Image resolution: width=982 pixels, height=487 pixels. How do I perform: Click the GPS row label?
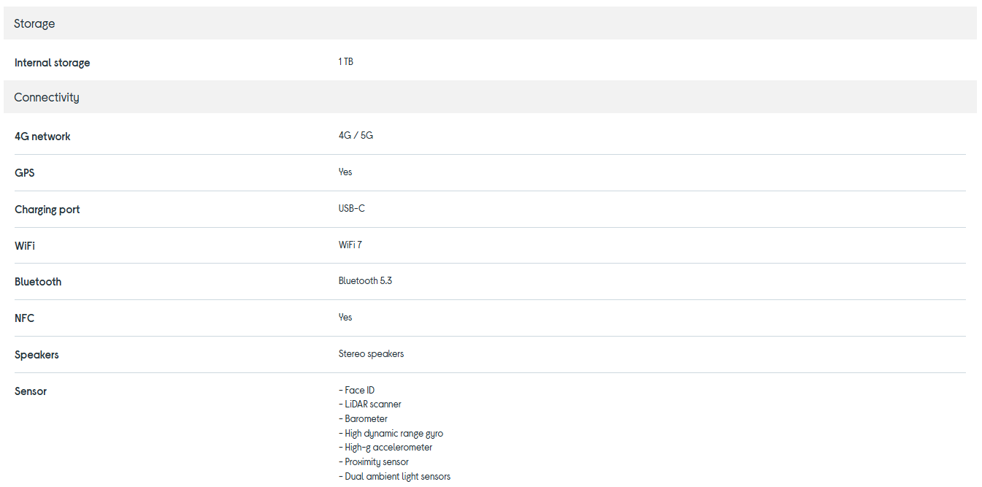(25, 173)
